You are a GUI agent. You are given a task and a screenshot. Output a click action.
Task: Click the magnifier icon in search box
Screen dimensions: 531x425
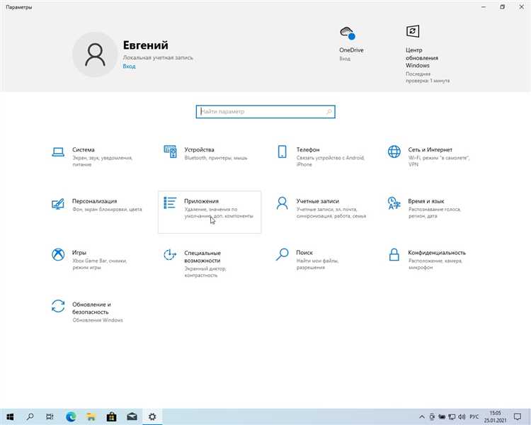pyautogui.click(x=329, y=111)
